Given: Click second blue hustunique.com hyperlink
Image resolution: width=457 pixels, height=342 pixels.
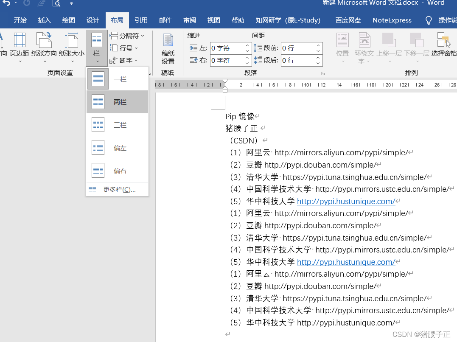Looking at the screenshot, I should pos(346,262).
